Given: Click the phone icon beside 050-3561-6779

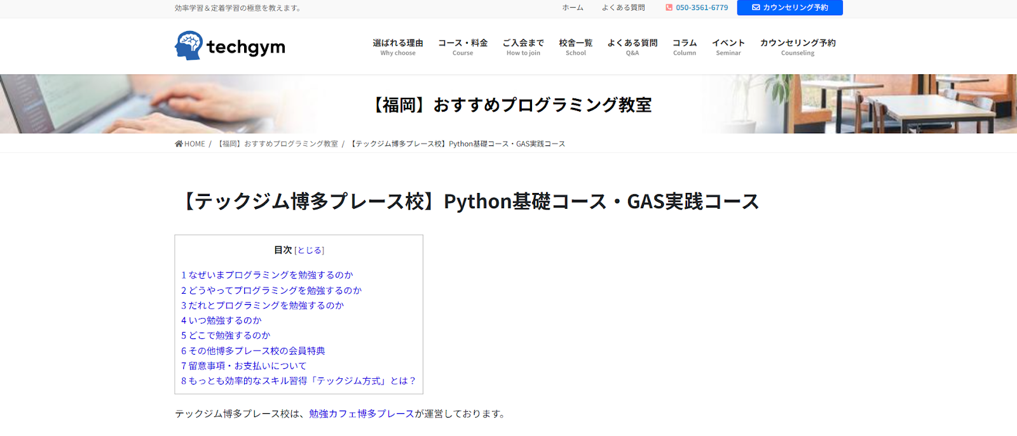Looking at the screenshot, I should [669, 8].
